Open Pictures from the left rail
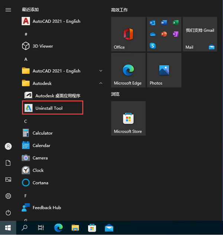 coord(8,180)
